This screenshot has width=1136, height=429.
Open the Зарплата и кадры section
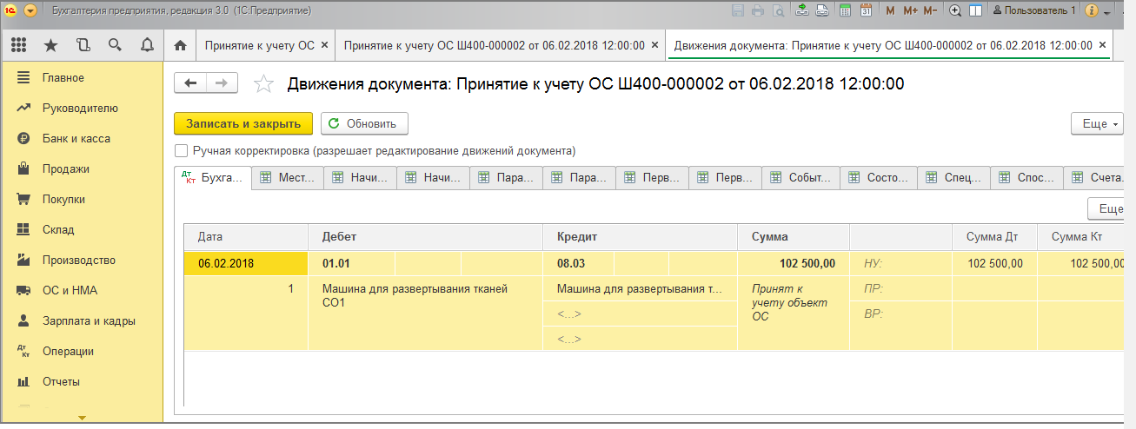coord(89,321)
